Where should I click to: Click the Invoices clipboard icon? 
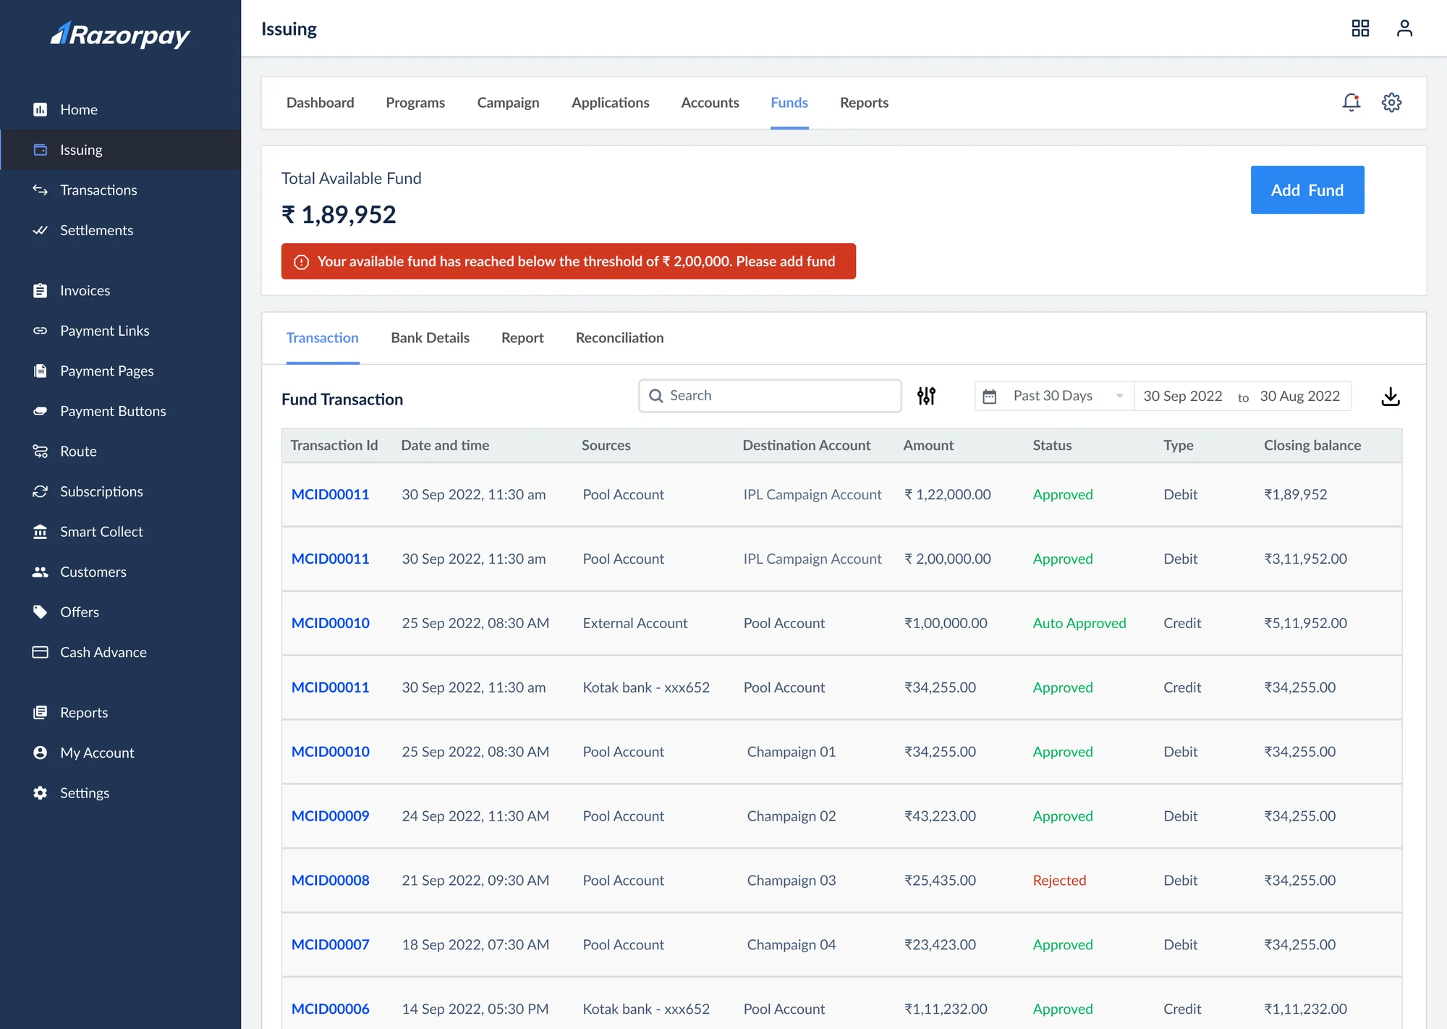click(x=40, y=290)
